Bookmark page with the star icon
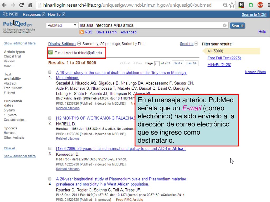Viewport: 270px width, 202px height. [232, 5]
